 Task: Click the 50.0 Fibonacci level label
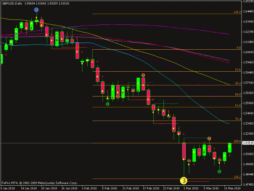tap(238, 94)
